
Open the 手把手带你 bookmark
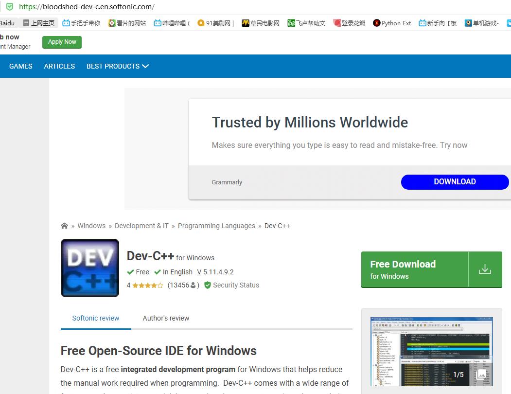tap(82, 23)
